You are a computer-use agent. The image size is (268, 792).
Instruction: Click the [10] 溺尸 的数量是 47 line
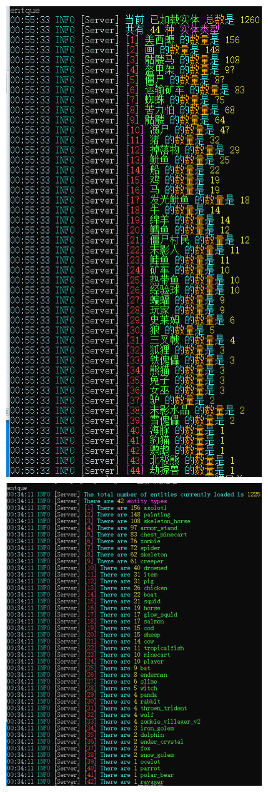point(120,130)
